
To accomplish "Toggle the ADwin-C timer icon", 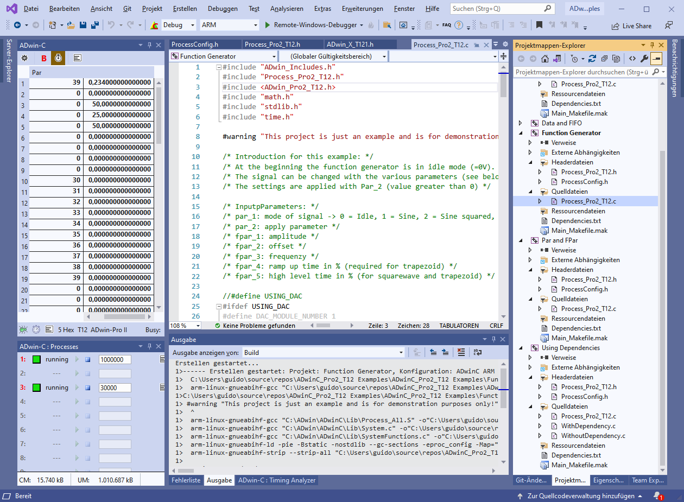I will pyautogui.click(x=58, y=58).
